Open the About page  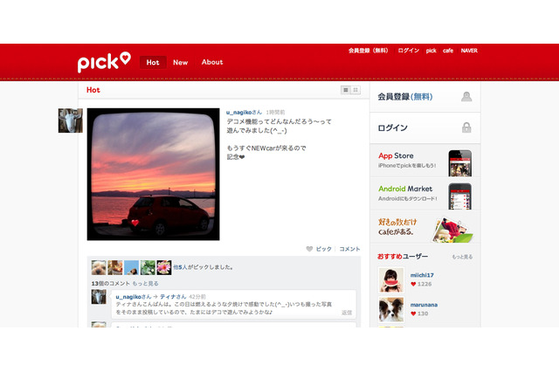click(x=212, y=62)
